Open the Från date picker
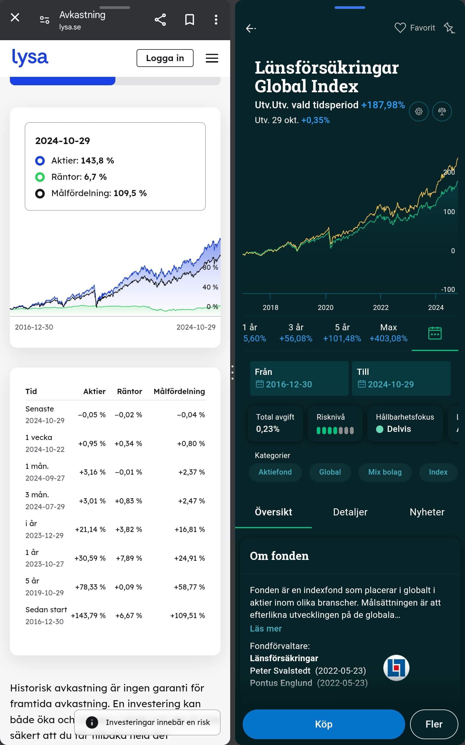The height and width of the screenshot is (745, 465). click(299, 378)
